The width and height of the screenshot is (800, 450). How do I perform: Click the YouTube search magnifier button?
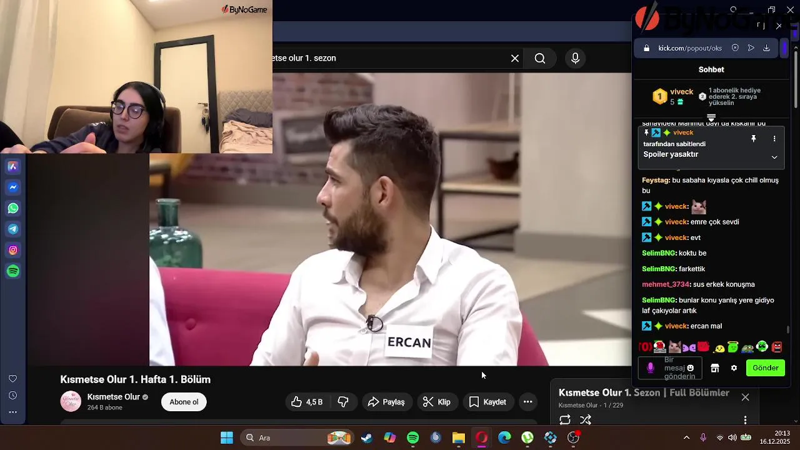(x=540, y=58)
